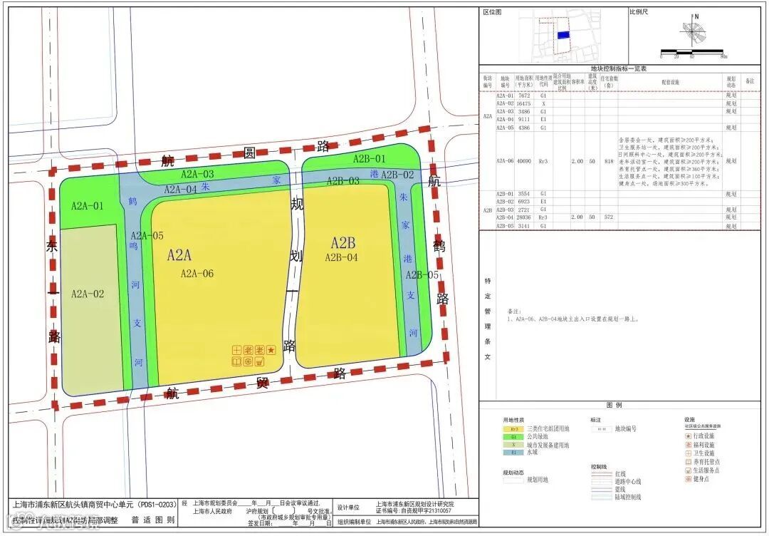769x536 pixels.
Task: Click the 规划用地 swatch under 规划动态
Action: tap(513, 480)
